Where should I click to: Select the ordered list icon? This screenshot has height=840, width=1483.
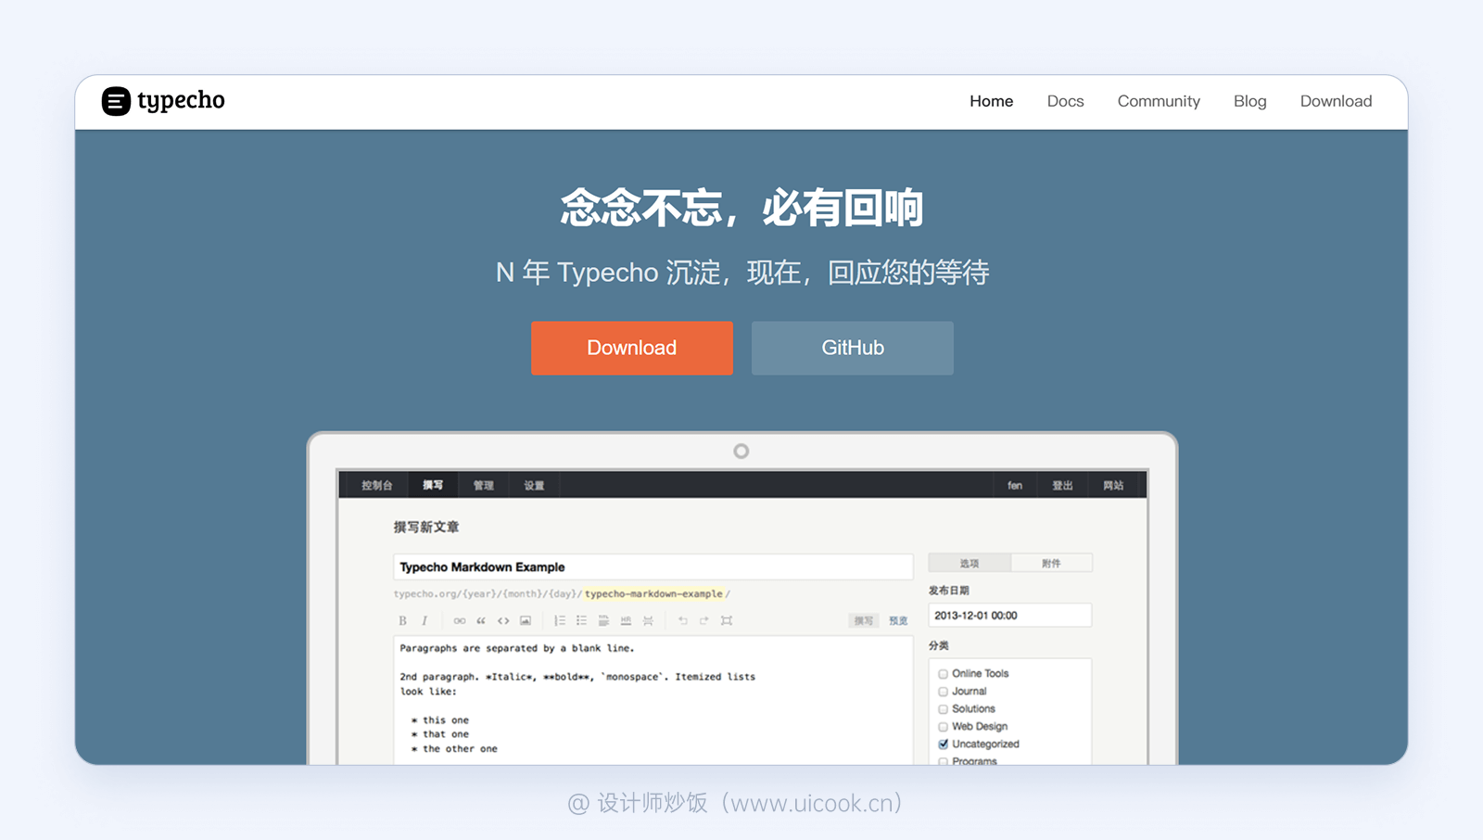(561, 619)
